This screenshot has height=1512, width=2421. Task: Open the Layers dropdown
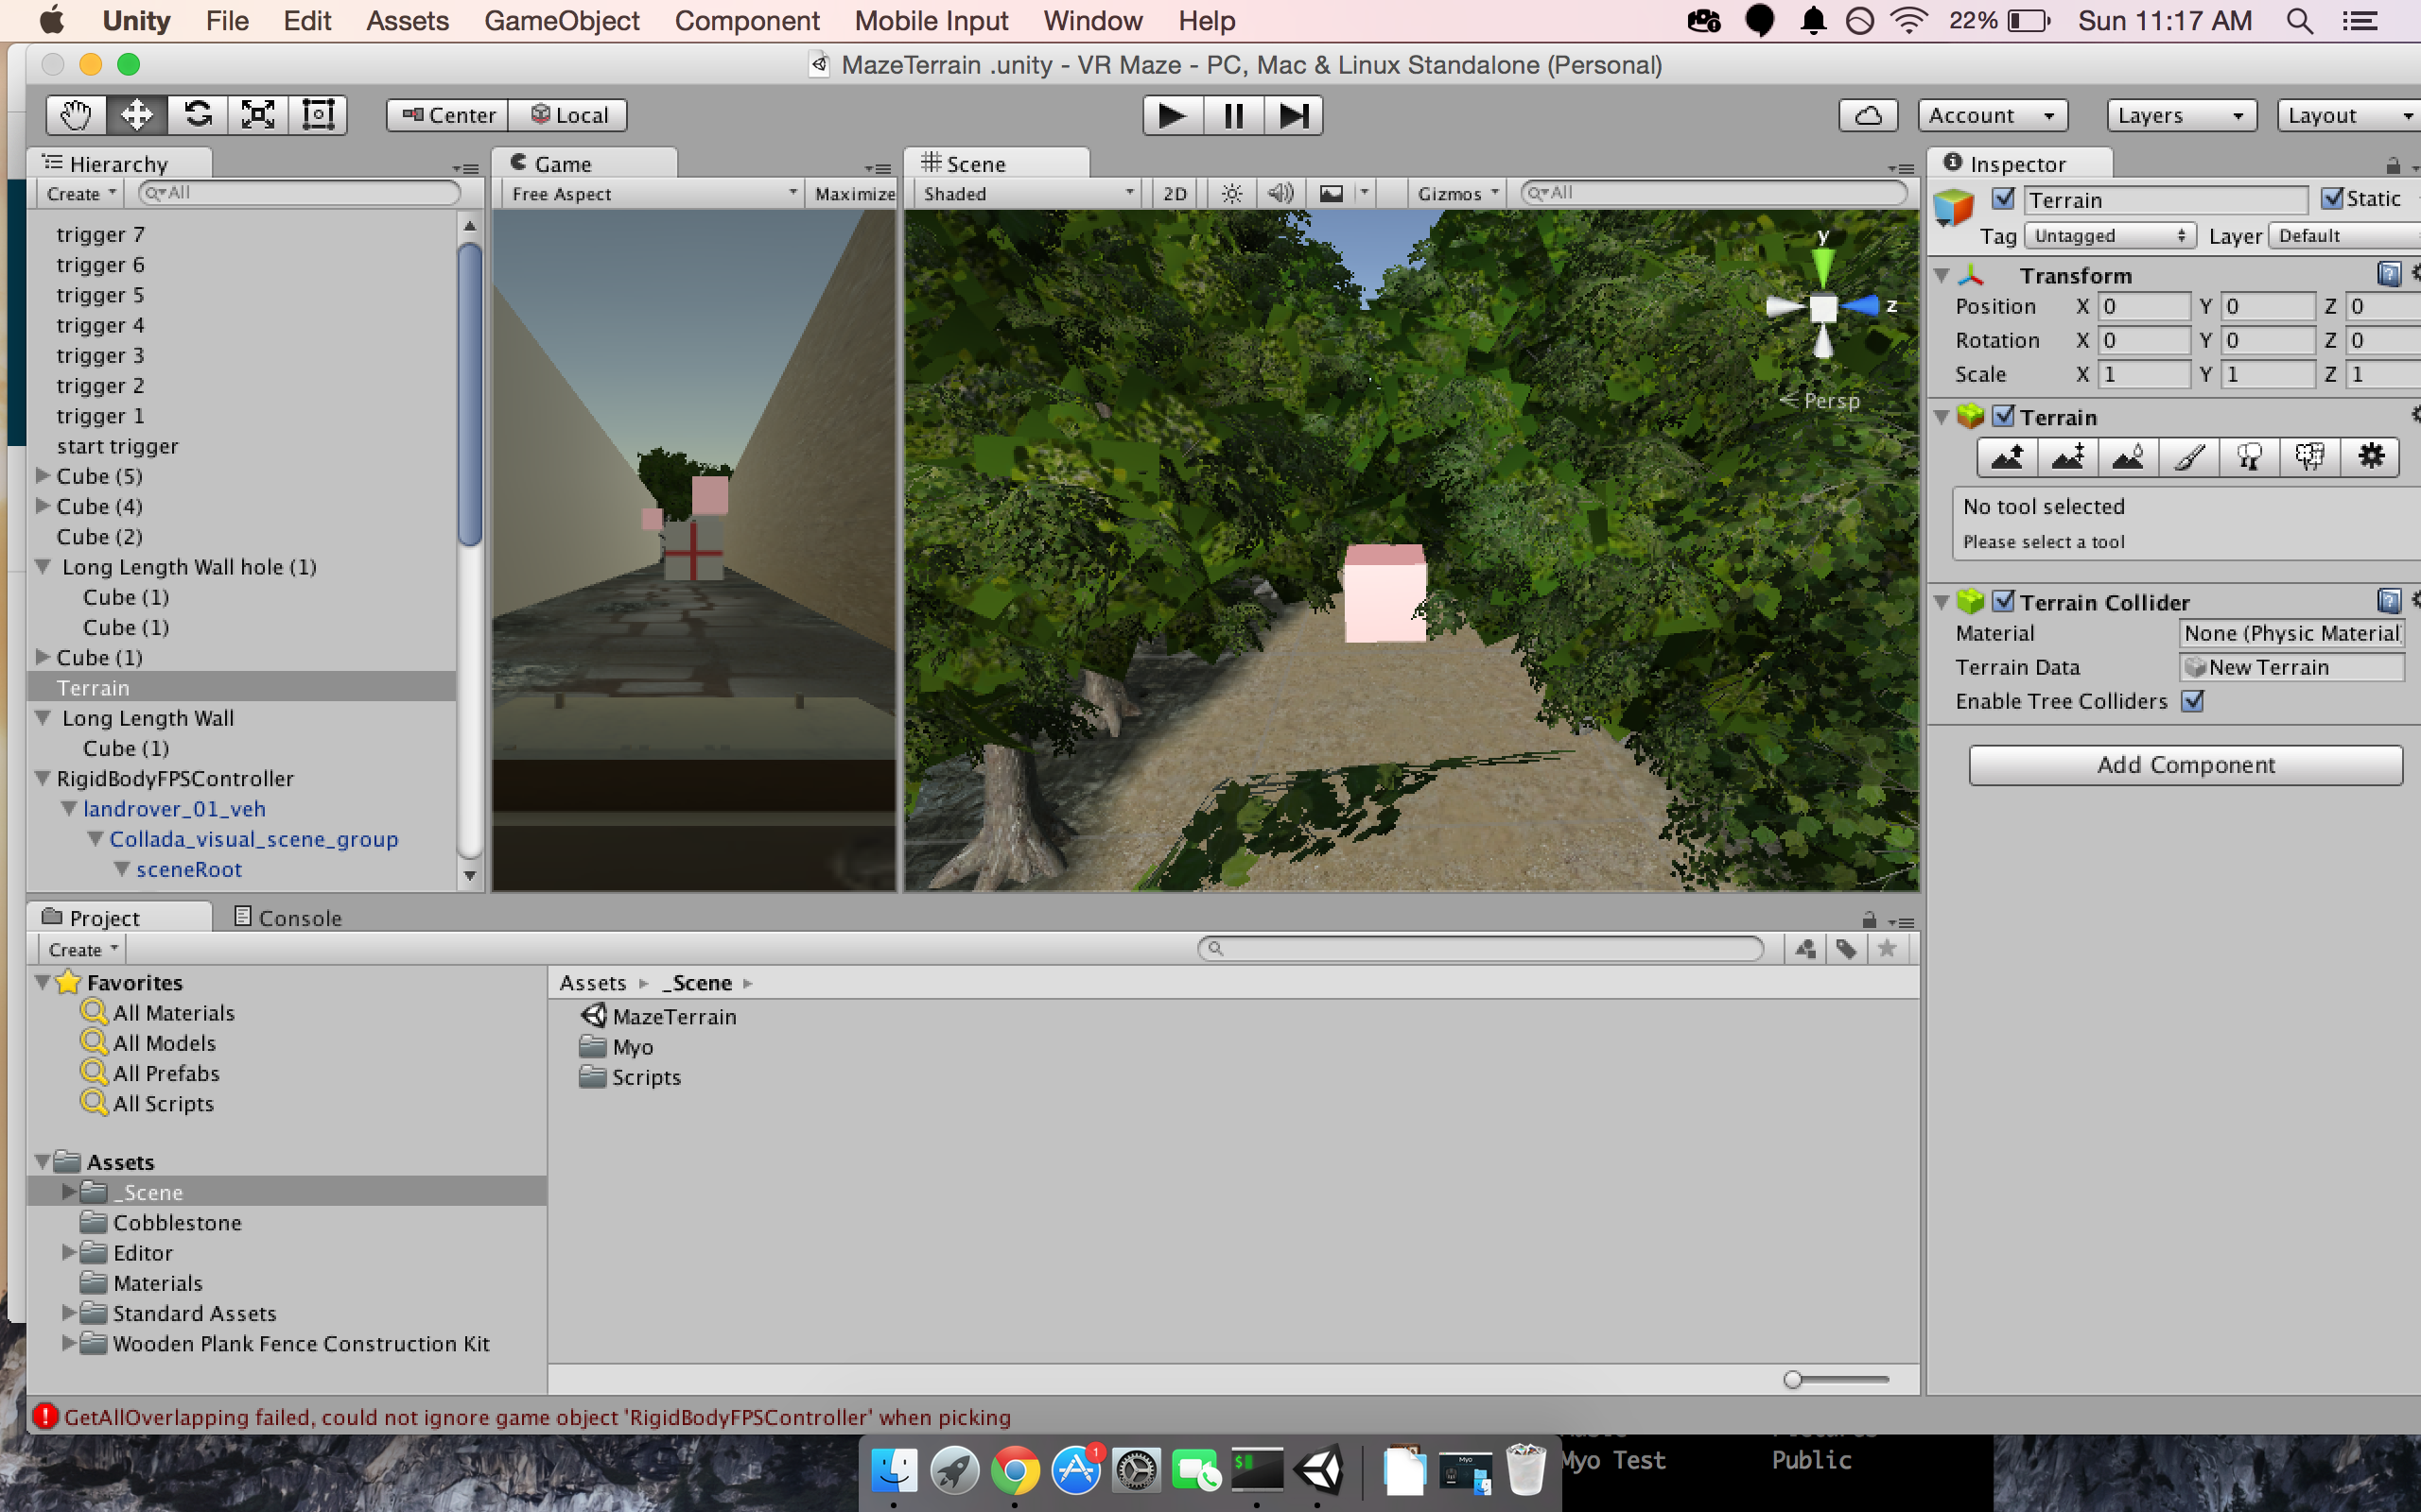pos(2180,115)
